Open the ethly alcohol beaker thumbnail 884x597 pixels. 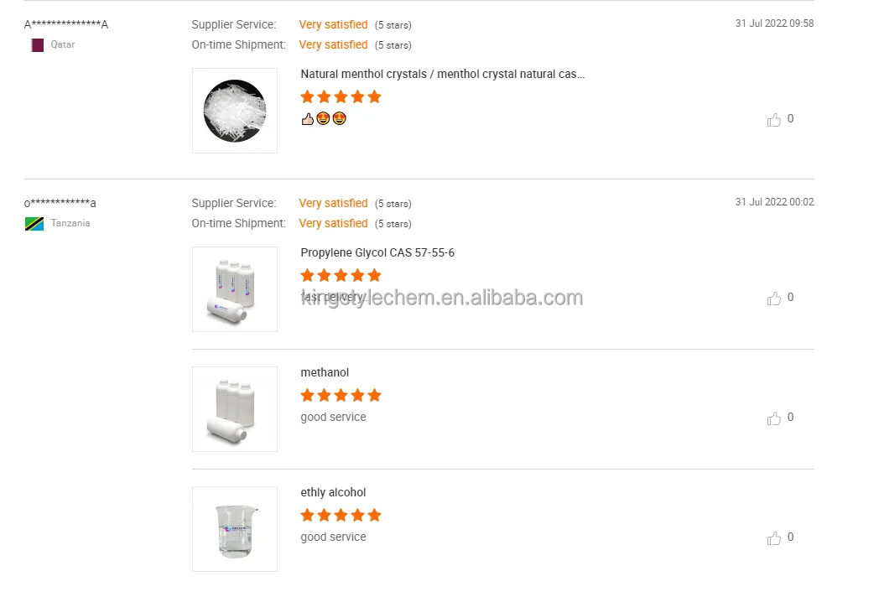235,529
